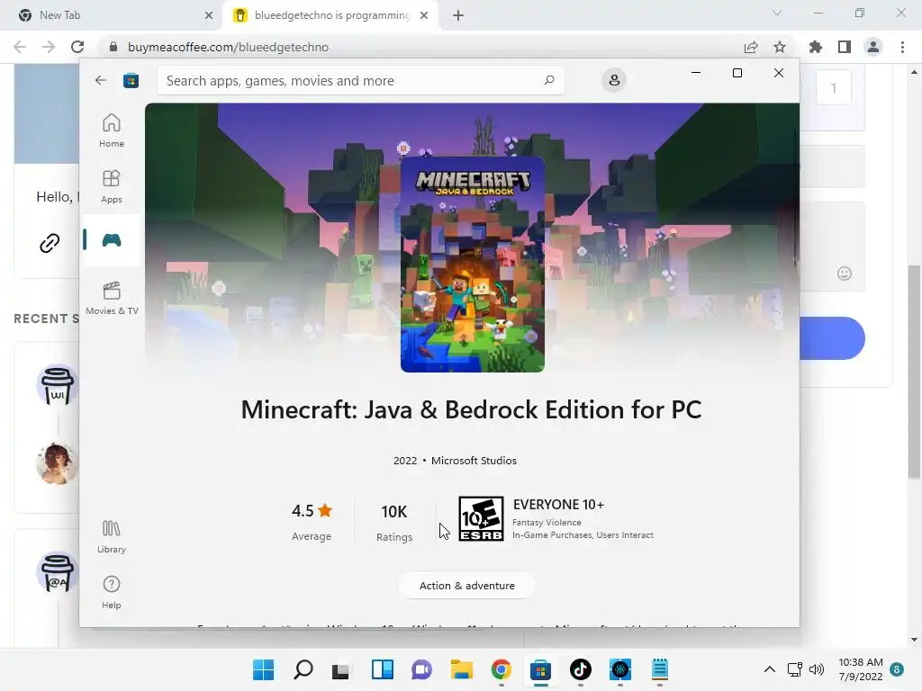Open Chrome profile avatar
This screenshot has width=922, height=691.
click(x=873, y=47)
